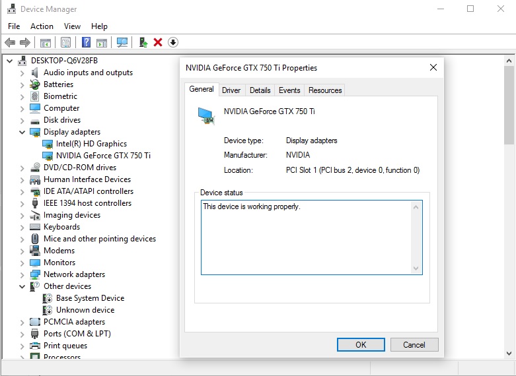Expand the Network adapters category
The width and height of the screenshot is (516, 376).
point(22,275)
